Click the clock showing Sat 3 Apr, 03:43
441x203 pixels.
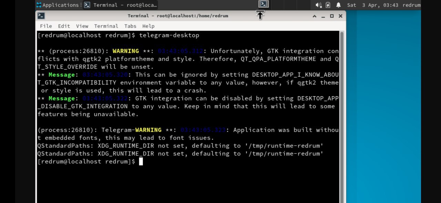(x=372, y=5)
